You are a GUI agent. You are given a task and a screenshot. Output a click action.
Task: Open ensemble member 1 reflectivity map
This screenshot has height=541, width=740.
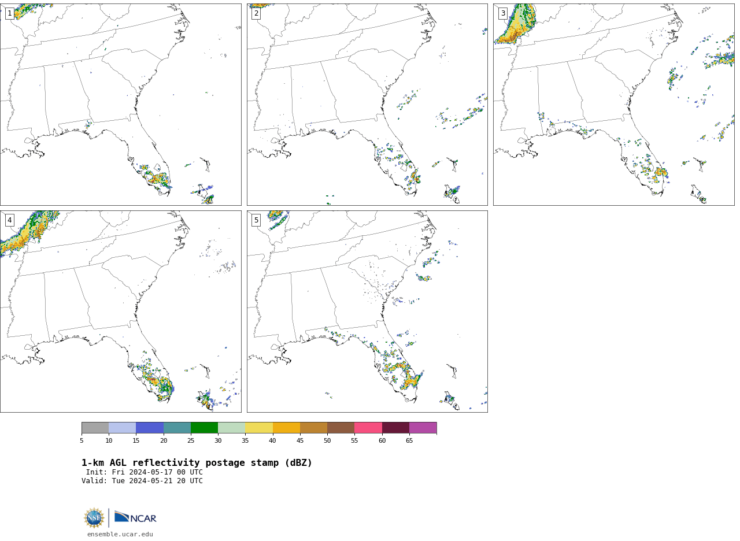point(120,105)
